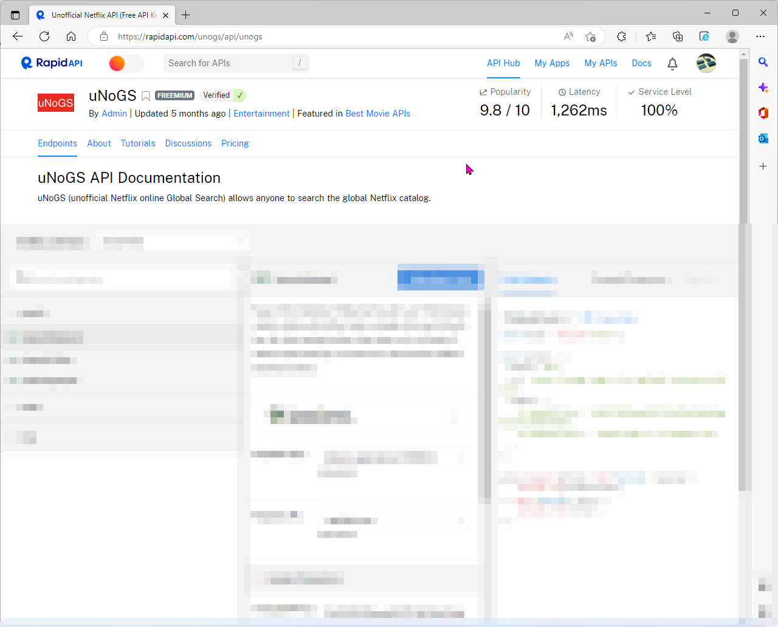Close the Unofficial Netflix API tab

[165, 15]
